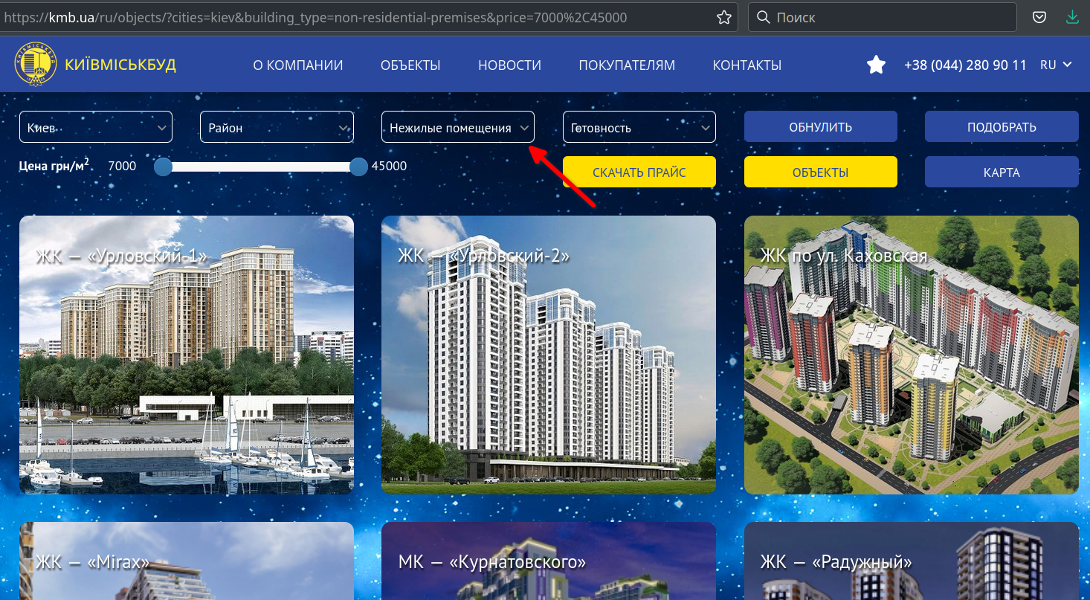
Task: Click the search magnifier icon in browser
Action: point(763,17)
